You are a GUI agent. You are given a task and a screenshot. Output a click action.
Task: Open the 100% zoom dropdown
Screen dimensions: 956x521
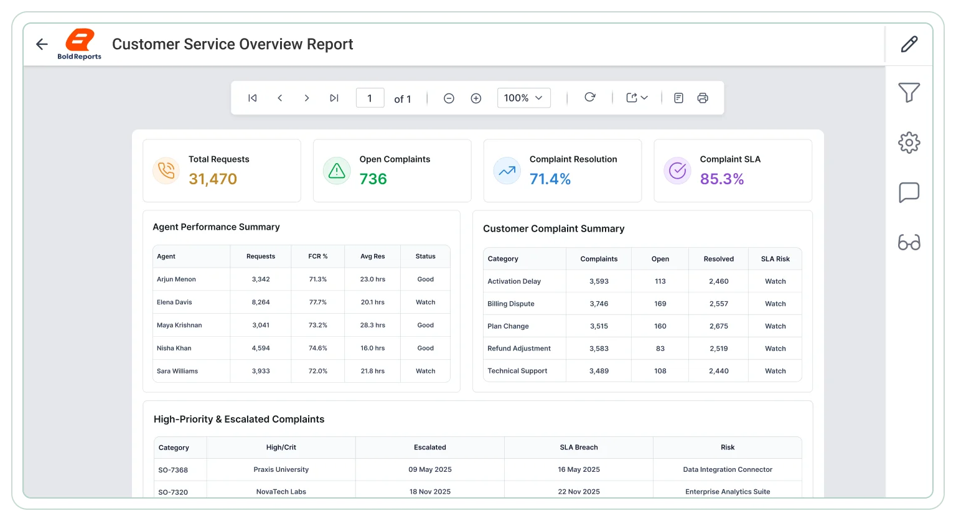pyautogui.click(x=524, y=98)
